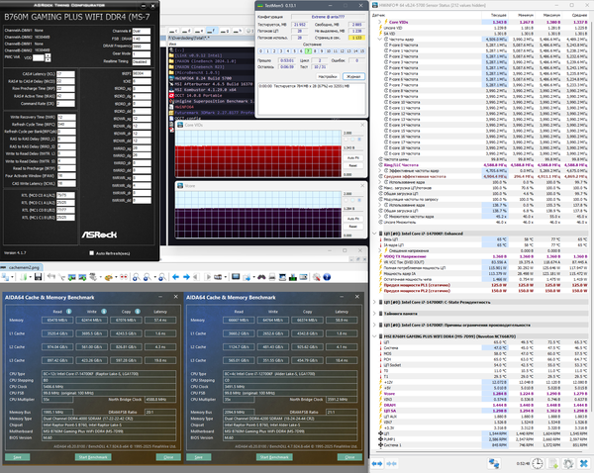Select state cell 7 in TestMem5
The image size is (594, 473).
pos(308,51)
